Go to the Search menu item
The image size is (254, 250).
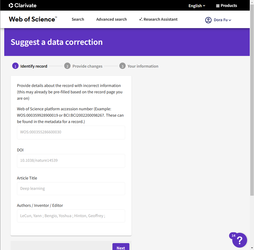[x=78, y=19]
